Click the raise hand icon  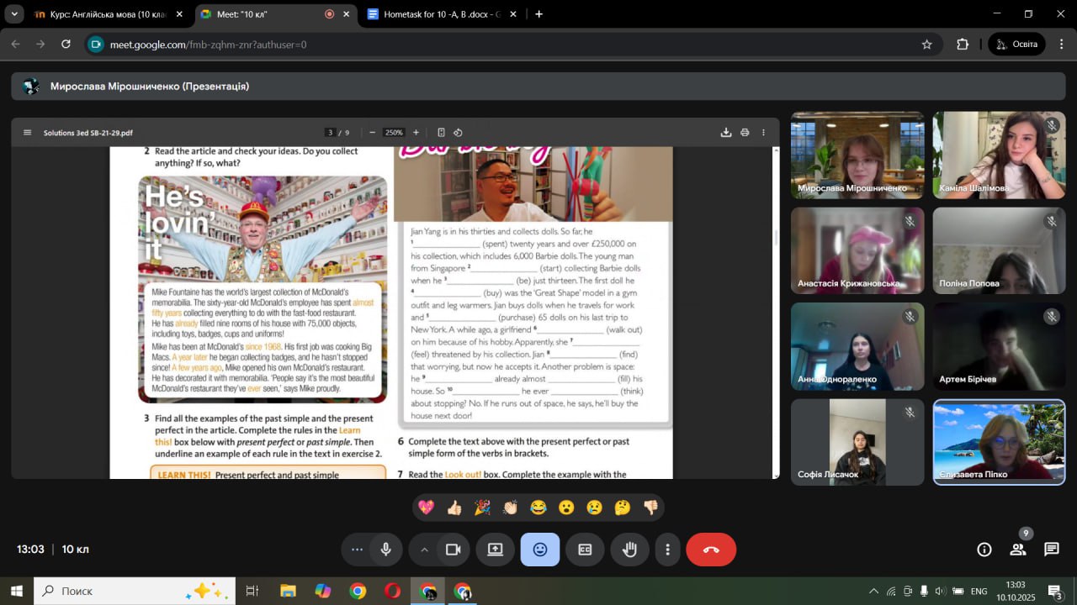629,550
